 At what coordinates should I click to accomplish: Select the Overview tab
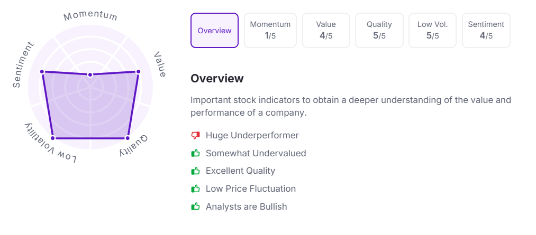[214, 31]
